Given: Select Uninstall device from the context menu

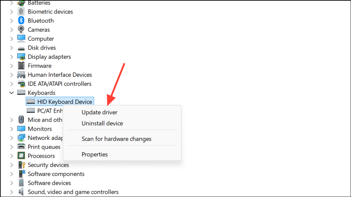Looking at the screenshot, I should coord(101,123).
